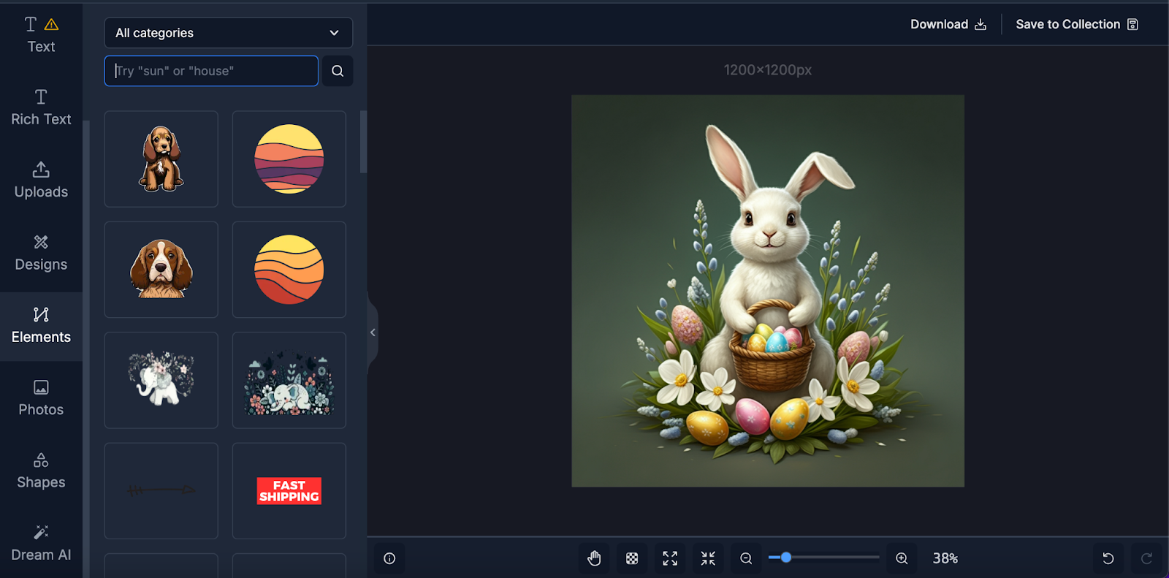Add the spaniel dog head element
Image resolution: width=1169 pixels, height=578 pixels.
[x=161, y=270]
